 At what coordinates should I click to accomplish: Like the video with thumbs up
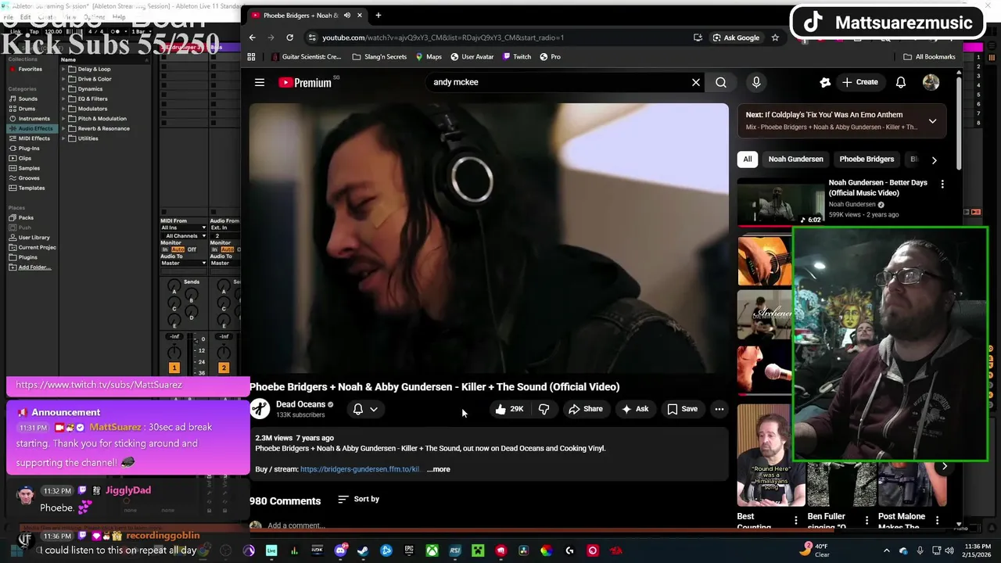tap(508, 409)
